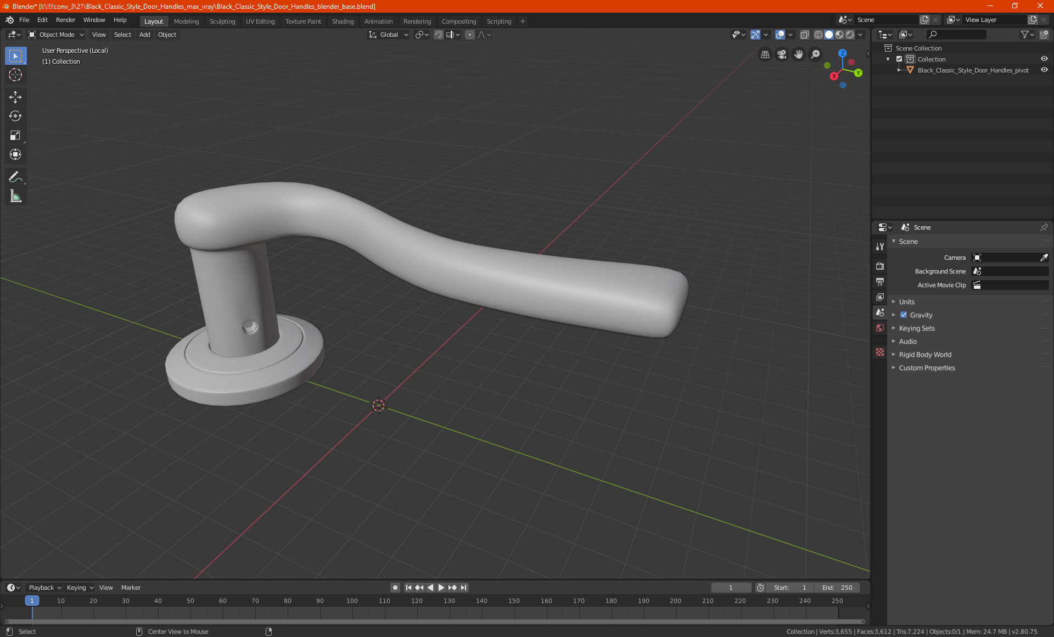Toggle camera view icon in viewport
The height and width of the screenshot is (637, 1054).
coord(782,54)
